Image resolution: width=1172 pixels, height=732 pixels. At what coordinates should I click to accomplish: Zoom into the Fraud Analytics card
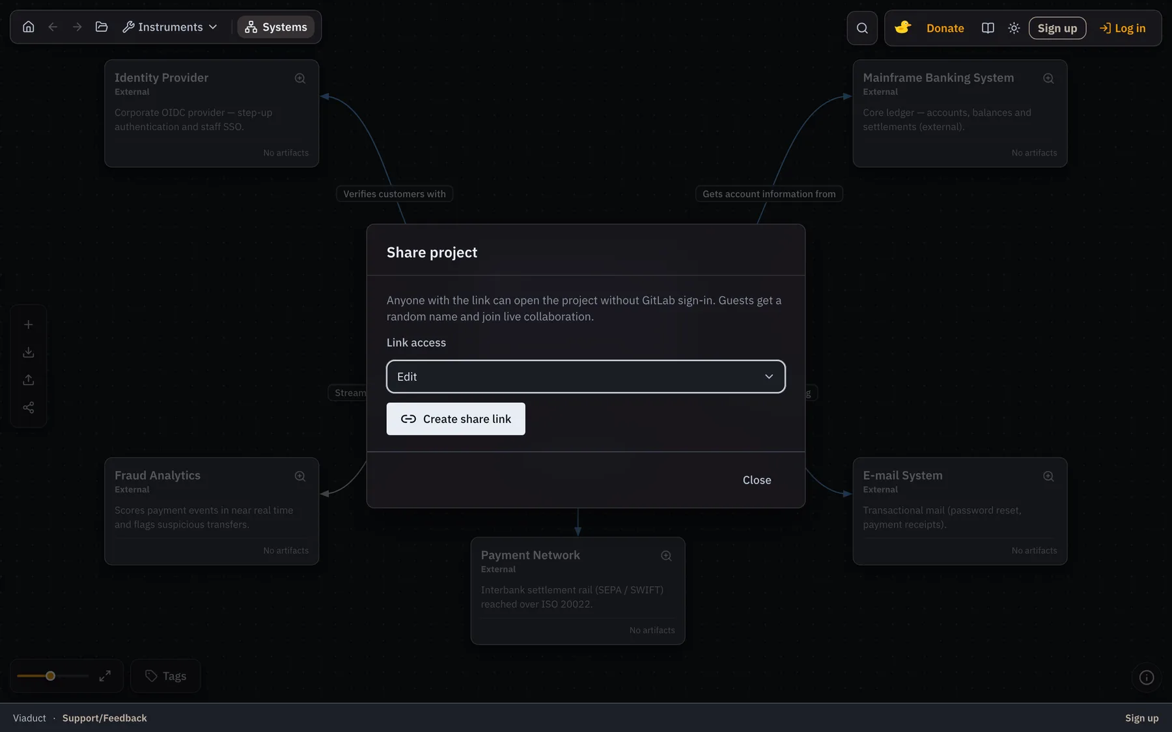click(300, 476)
